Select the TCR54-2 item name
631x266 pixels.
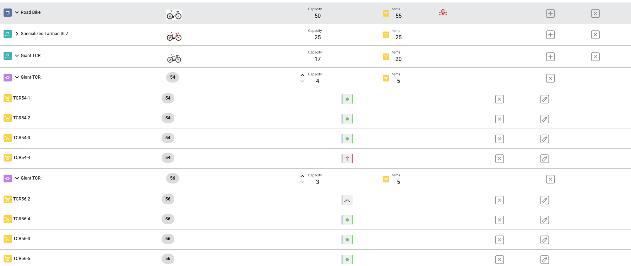[x=22, y=118]
